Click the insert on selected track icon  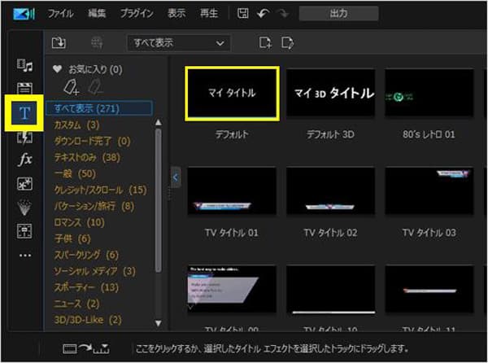(x=86, y=348)
